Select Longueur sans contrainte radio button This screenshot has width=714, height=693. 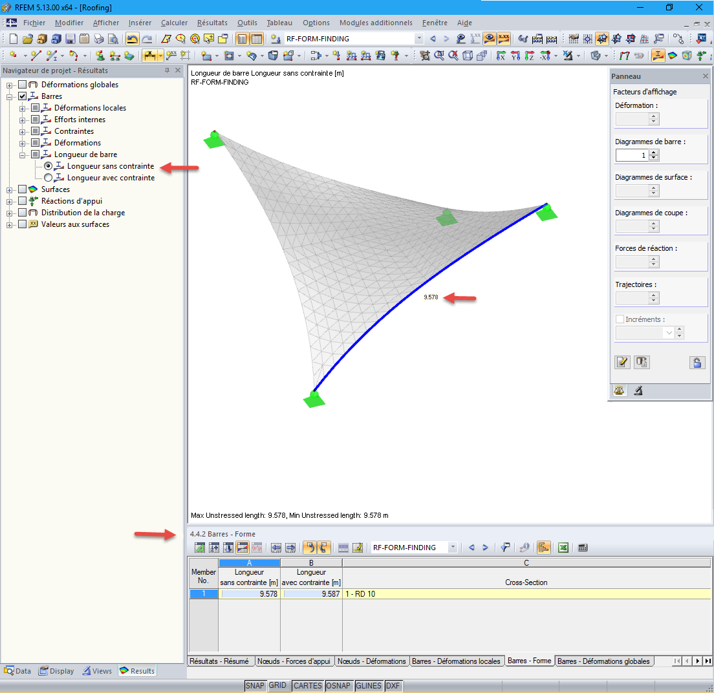48,166
